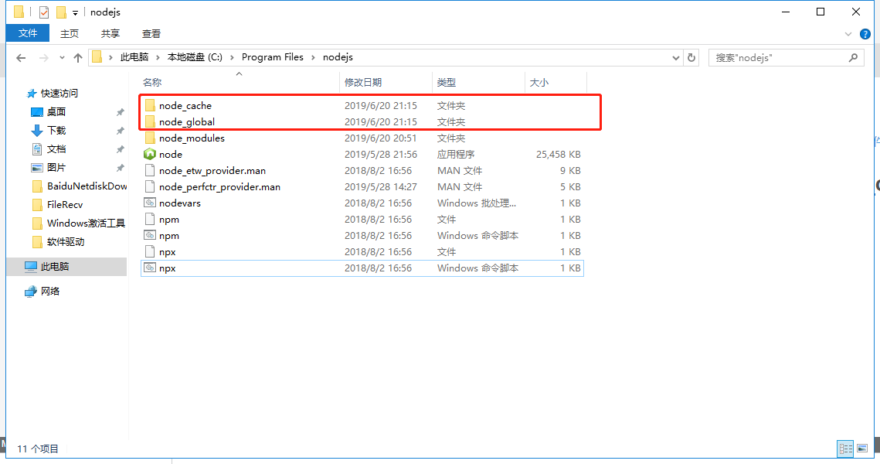Open 文档 in quick access

(x=56, y=148)
